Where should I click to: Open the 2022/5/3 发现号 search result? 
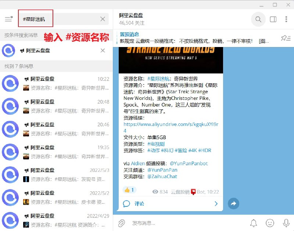56,175
